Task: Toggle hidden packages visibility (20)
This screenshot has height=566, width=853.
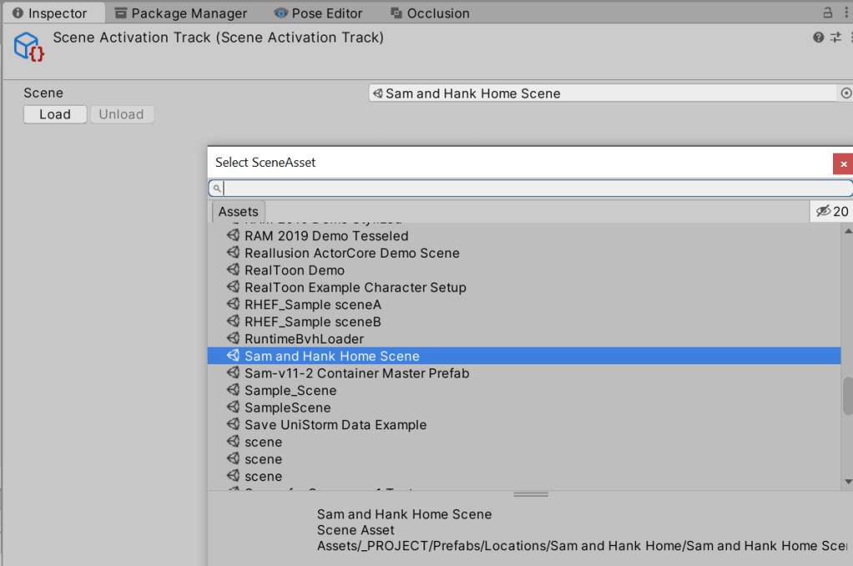Action: click(x=832, y=212)
